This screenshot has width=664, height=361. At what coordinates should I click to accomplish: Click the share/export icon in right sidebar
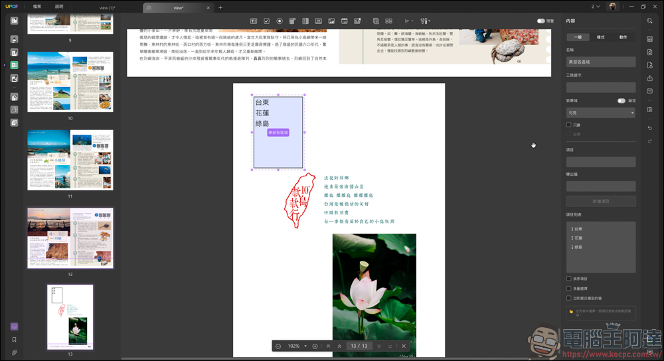[649, 78]
